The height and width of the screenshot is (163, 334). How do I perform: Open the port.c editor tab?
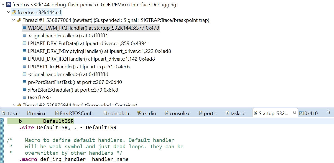[210, 113]
